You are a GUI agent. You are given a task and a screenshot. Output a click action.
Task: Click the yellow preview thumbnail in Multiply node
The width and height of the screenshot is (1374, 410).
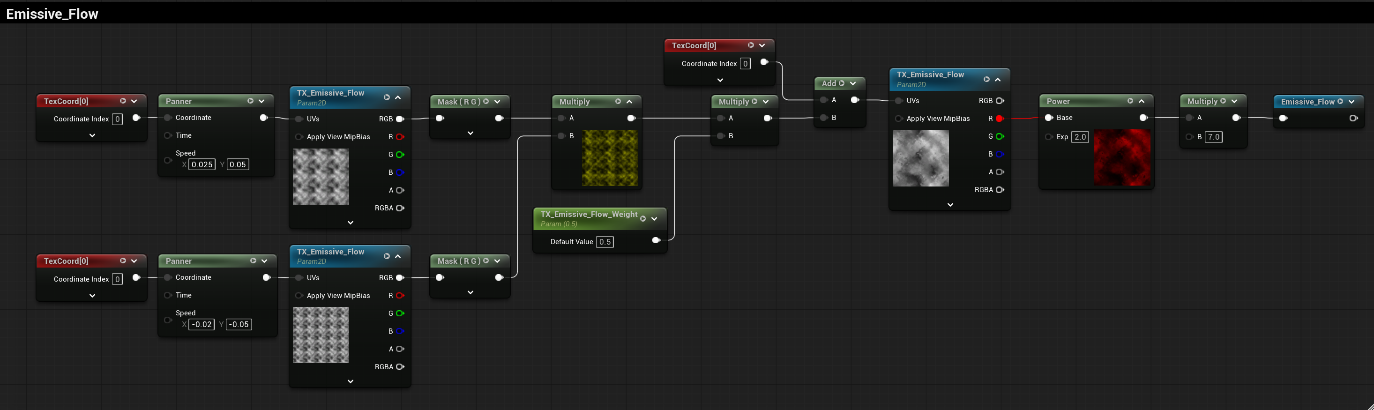click(x=610, y=158)
